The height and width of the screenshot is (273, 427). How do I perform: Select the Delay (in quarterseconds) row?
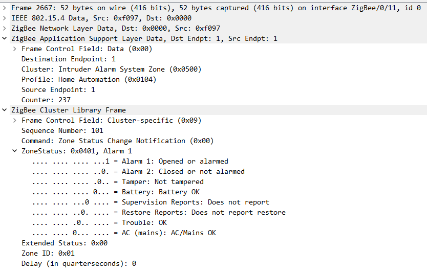[x=78, y=264]
